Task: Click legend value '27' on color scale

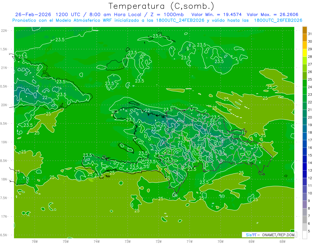Action: (310, 64)
